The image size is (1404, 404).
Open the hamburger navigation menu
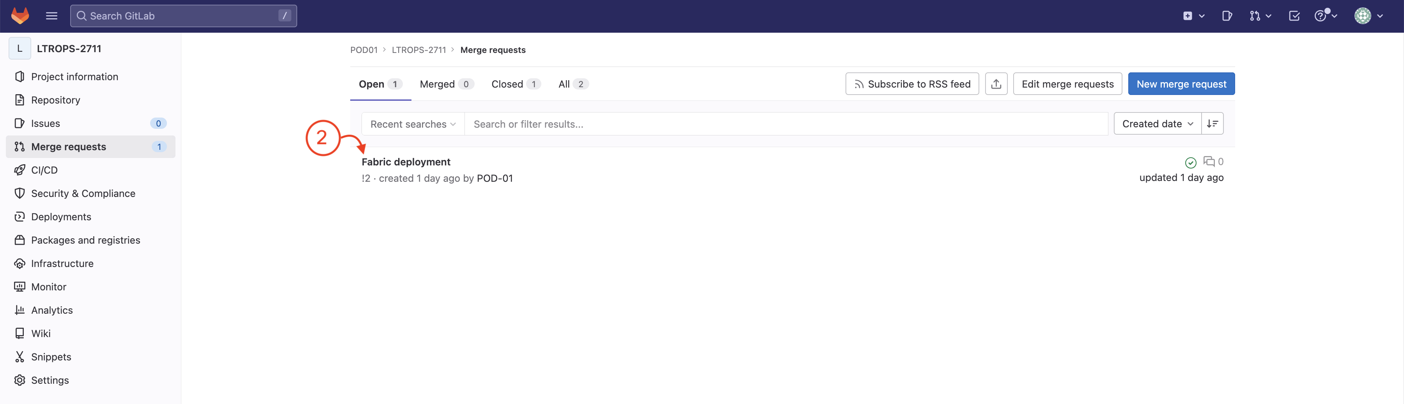(x=52, y=16)
